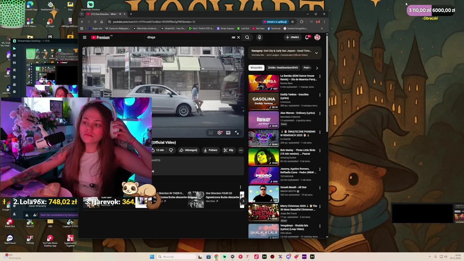Open options for Bob Marley Three Little Birds
Viewport: 464px width, 261px height.
[x=320, y=150]
